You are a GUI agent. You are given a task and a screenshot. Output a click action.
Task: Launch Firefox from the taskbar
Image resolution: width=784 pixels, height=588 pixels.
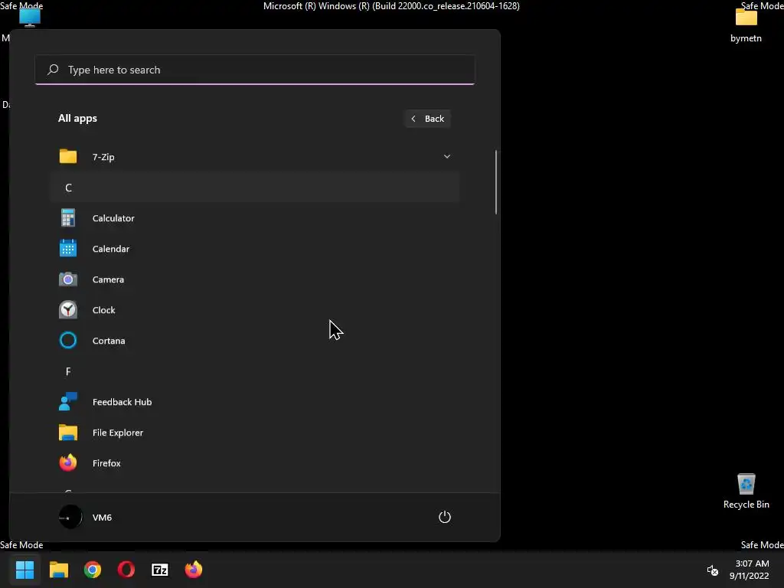(194, 570)
